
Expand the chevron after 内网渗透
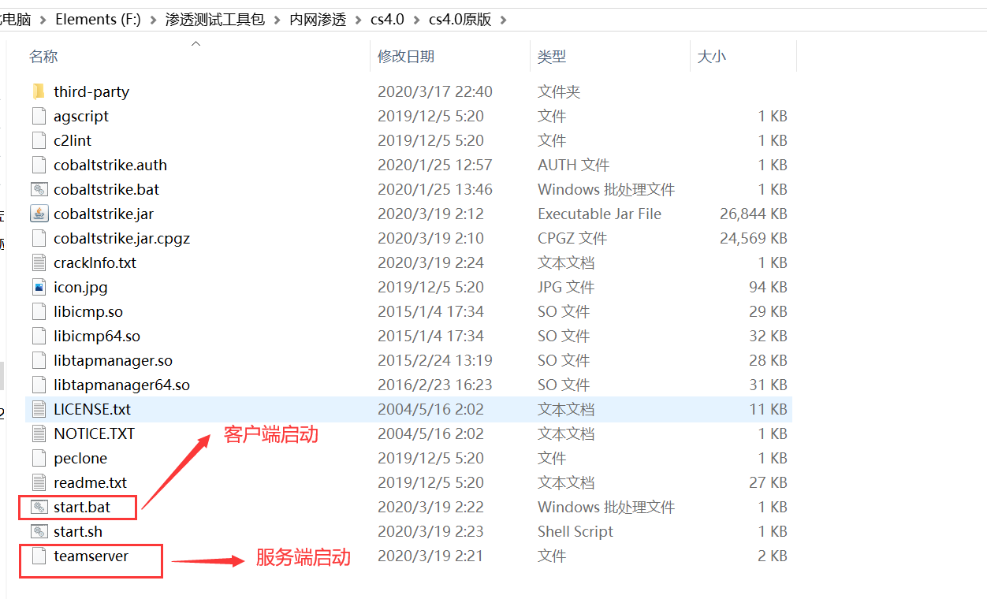(x=359, y=20)
